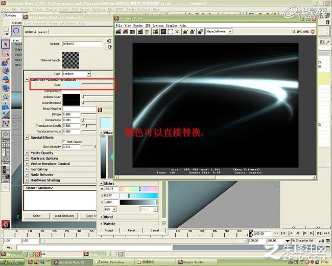Click the Reset button in Color Chooser

[131, 230]
